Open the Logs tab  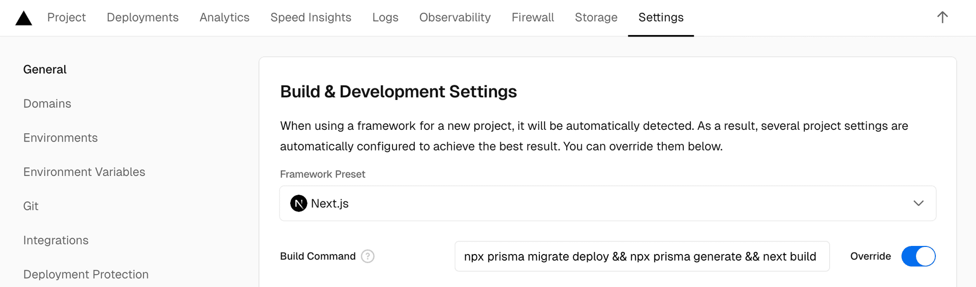click(385, 17)
